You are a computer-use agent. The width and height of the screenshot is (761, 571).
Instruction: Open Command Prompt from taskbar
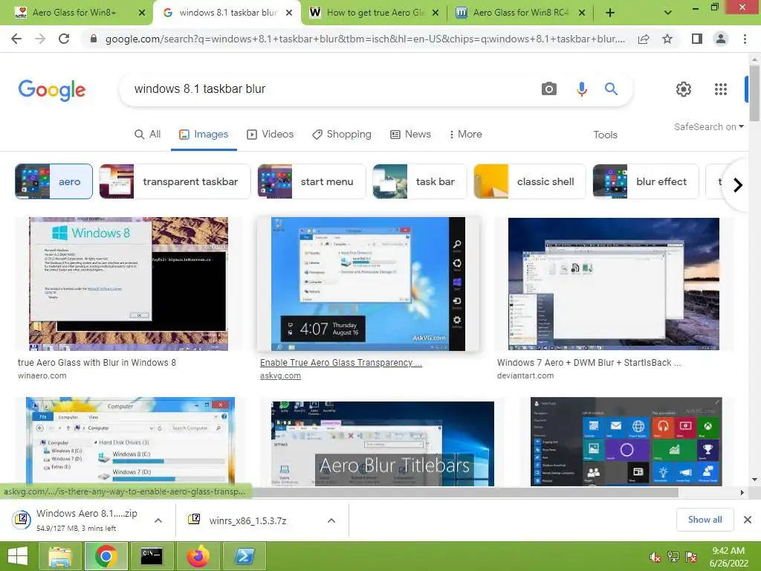tap(152, 556)
